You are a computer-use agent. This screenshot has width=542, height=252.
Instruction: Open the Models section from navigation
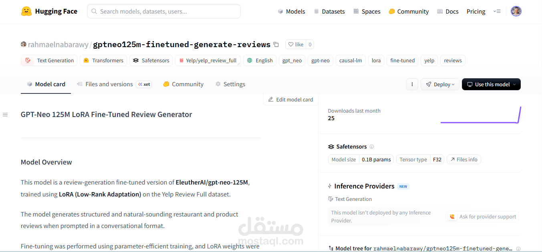291,11
